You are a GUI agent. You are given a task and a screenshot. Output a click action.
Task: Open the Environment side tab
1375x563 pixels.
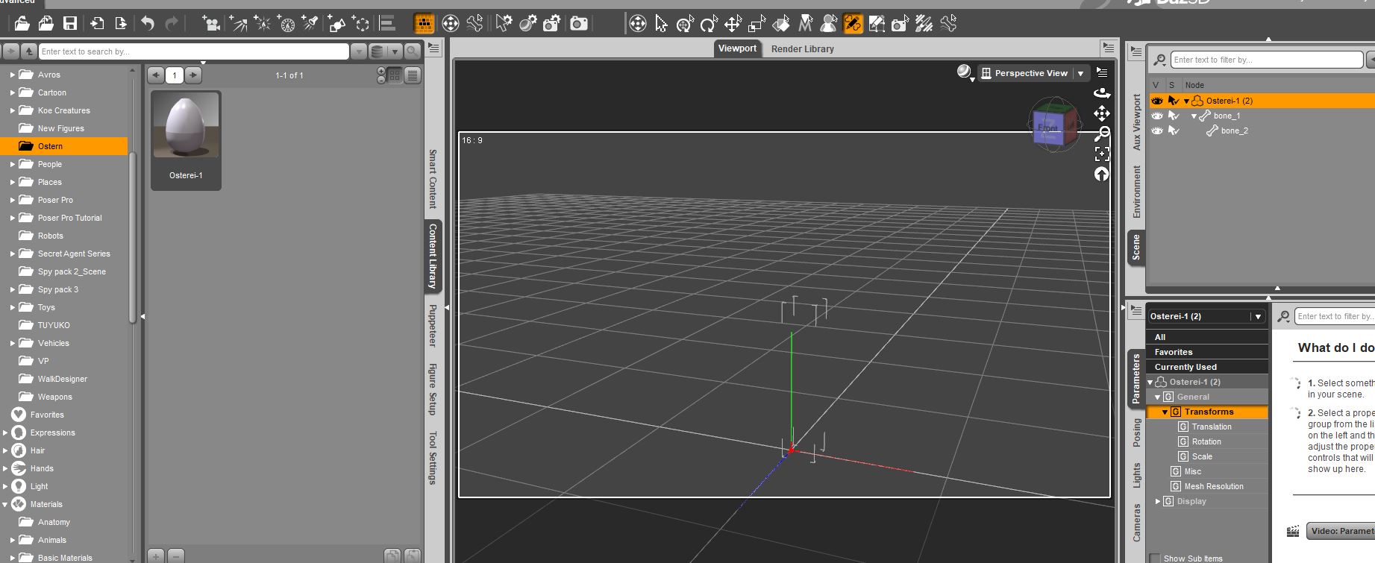coord(1137,192)
